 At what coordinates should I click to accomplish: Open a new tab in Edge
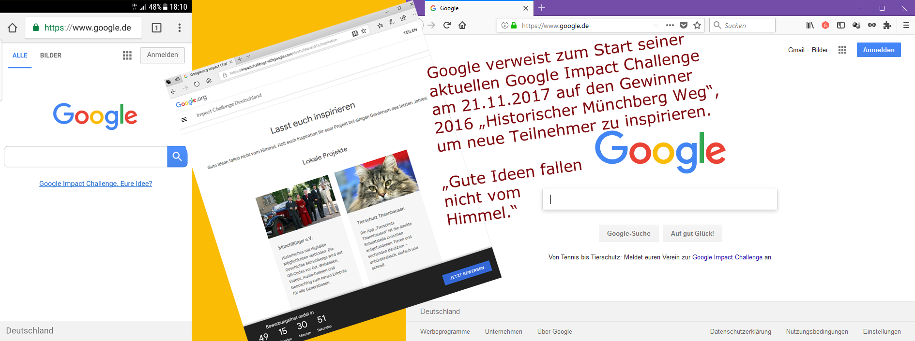point(240,59)
